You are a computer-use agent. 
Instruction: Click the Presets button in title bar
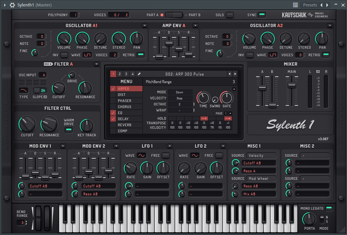[x=310, y=5]
